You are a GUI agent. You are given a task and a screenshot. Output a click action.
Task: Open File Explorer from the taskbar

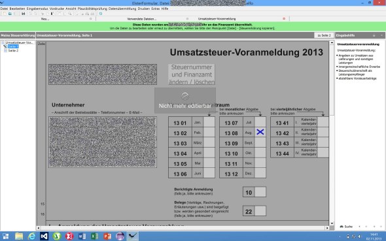[19, 236]
